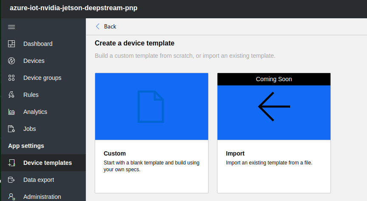Click the Data export icon
Viewport: 367px width, 201px height.
point(11,180)
